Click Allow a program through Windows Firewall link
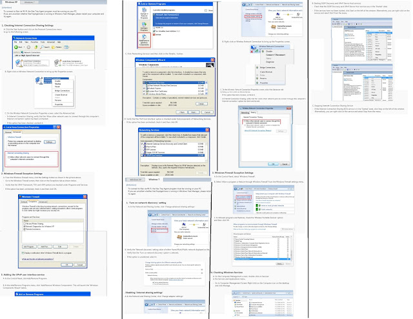 [244, 198]
